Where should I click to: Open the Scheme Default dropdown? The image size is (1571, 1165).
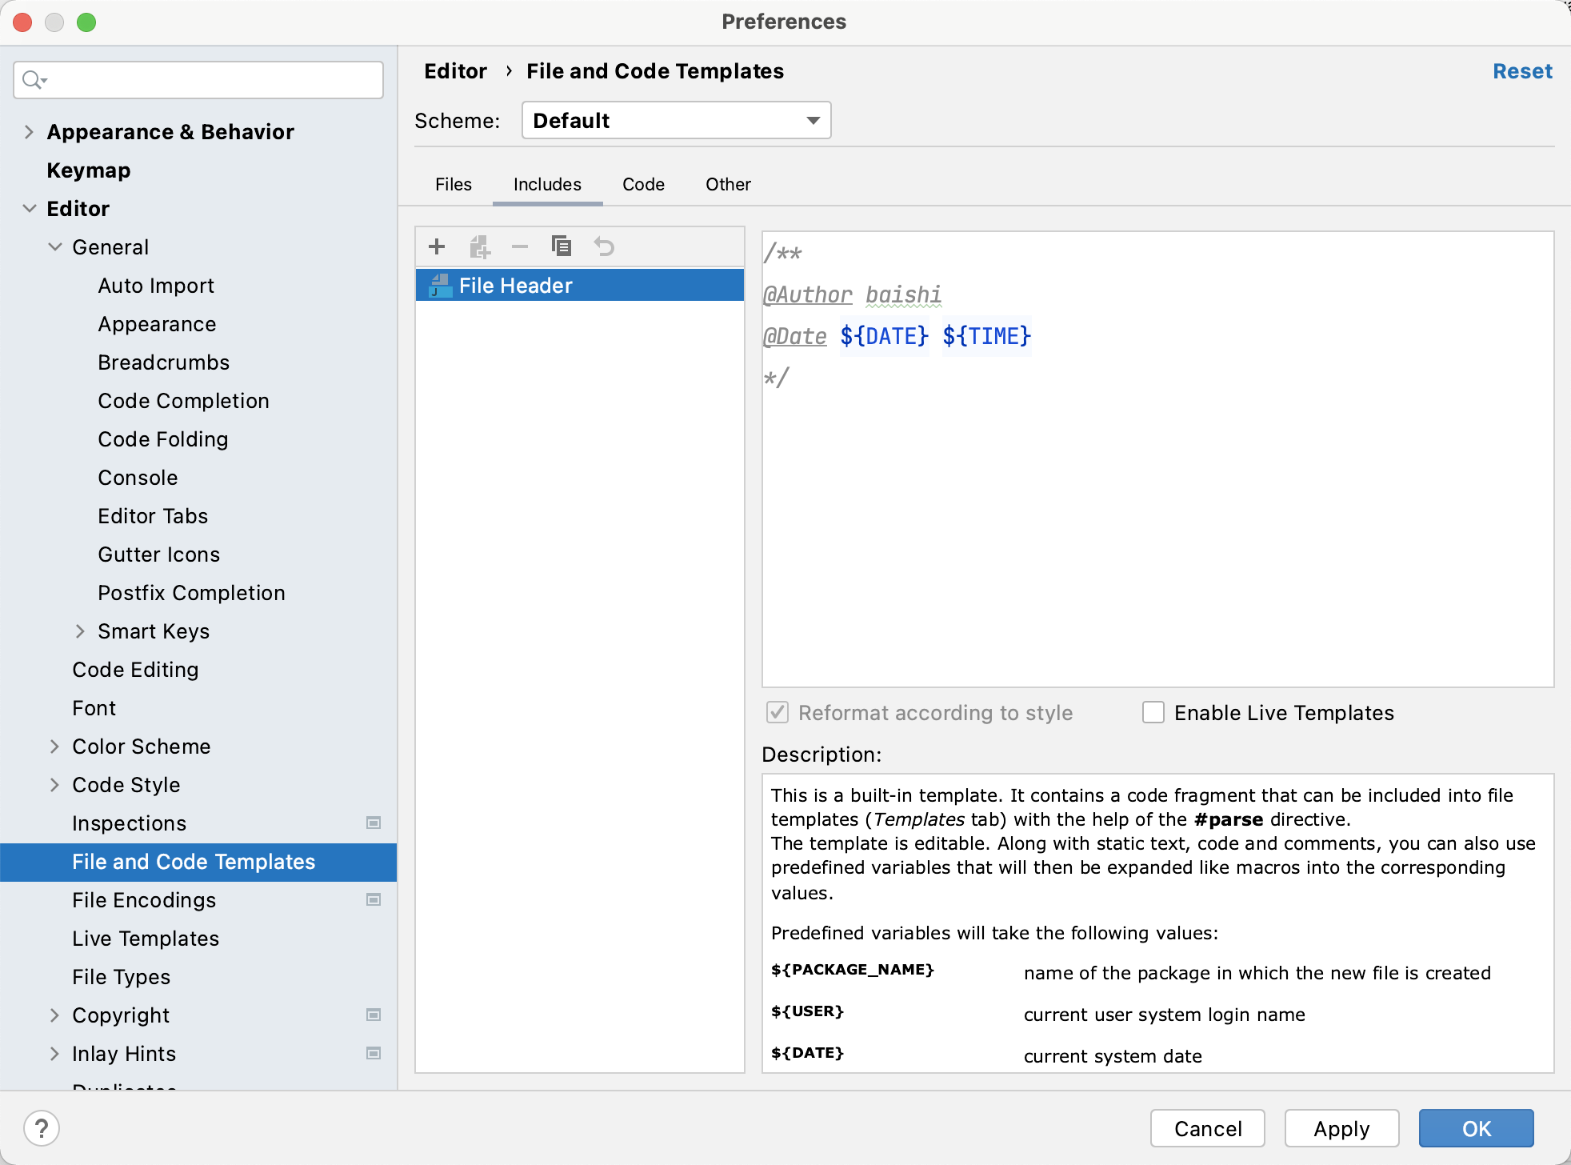(676, 120)
